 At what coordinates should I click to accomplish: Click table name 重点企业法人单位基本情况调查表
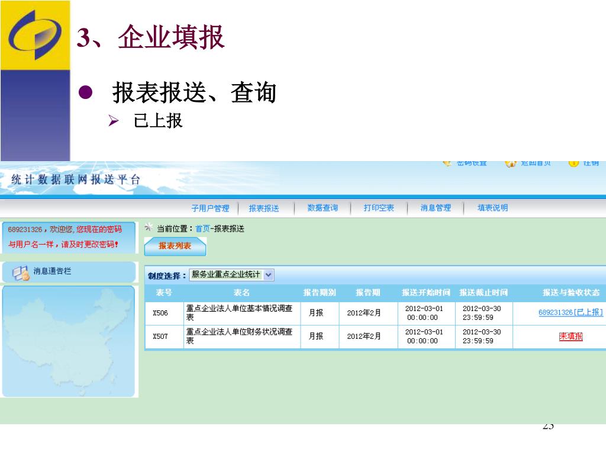(x=239, y=313)
